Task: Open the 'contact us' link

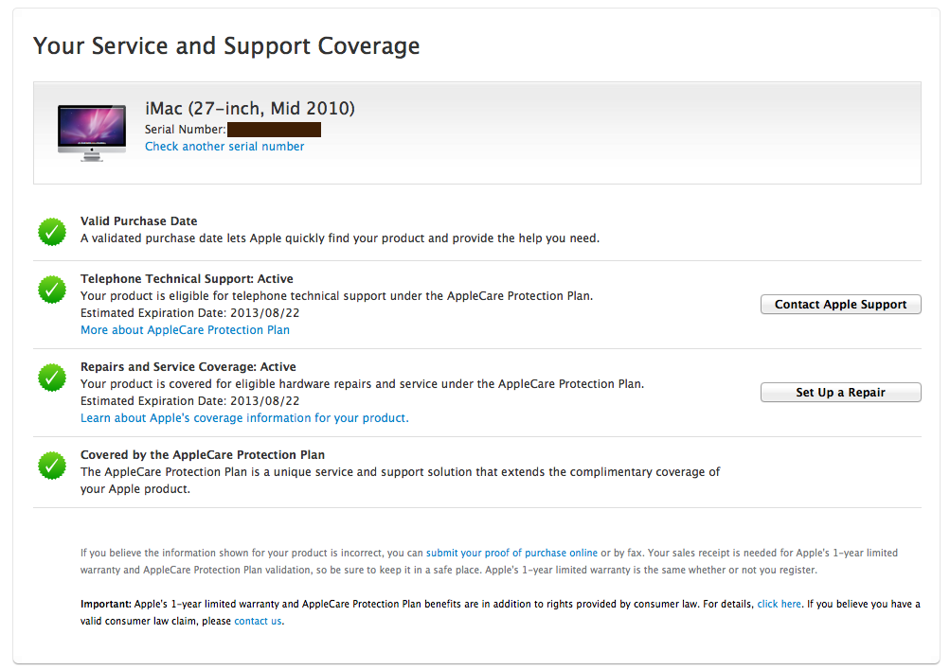Action: pyautogui.click(x=258, y=621)
